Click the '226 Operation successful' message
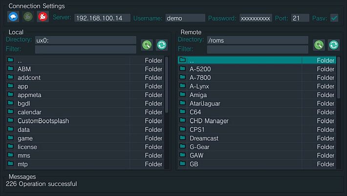Image resolution: width=347 pixels, height=196 pixels. tap(42, 184)
